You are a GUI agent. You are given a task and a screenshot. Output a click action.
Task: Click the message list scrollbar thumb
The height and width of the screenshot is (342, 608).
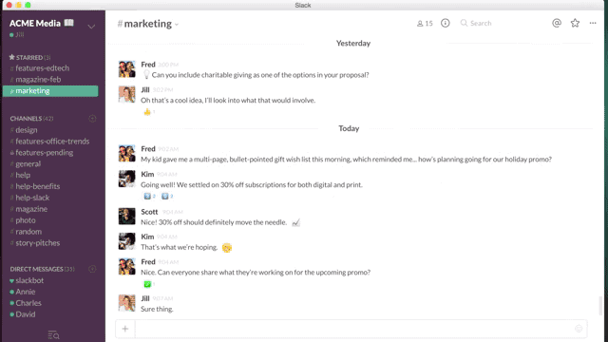(601, 306)
